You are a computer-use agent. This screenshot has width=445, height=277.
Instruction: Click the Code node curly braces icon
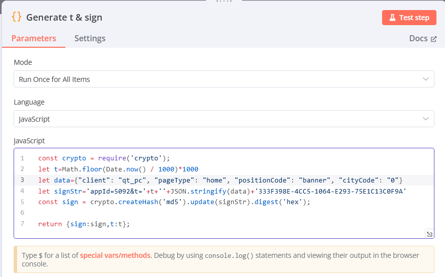click(x=17, y=17)
